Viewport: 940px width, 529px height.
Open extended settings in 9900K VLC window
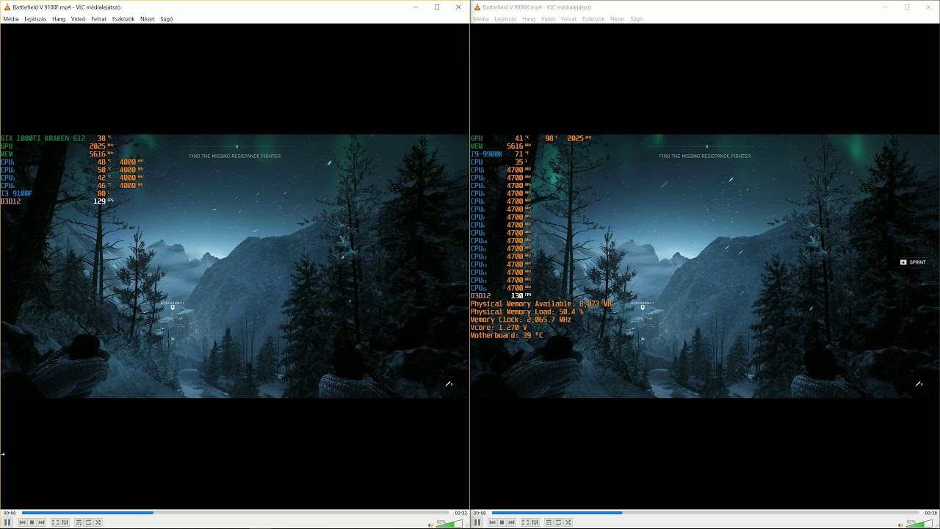point(535,522)
